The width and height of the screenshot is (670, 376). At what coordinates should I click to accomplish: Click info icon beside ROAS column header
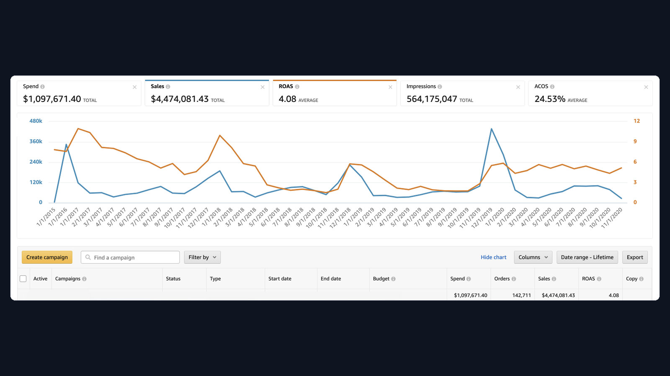[599, 279]
